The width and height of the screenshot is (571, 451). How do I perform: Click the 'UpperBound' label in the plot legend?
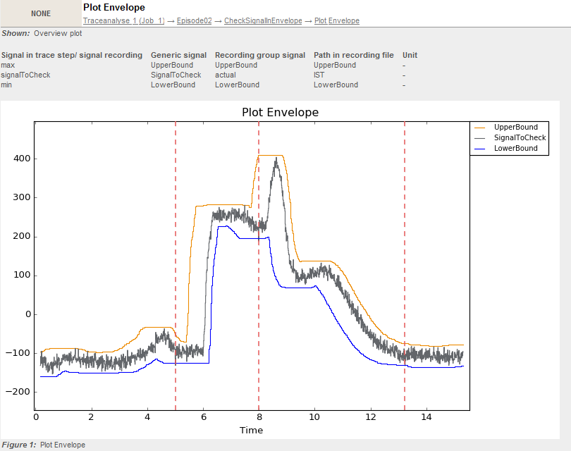pyautogui.click(x=515, y=127)
